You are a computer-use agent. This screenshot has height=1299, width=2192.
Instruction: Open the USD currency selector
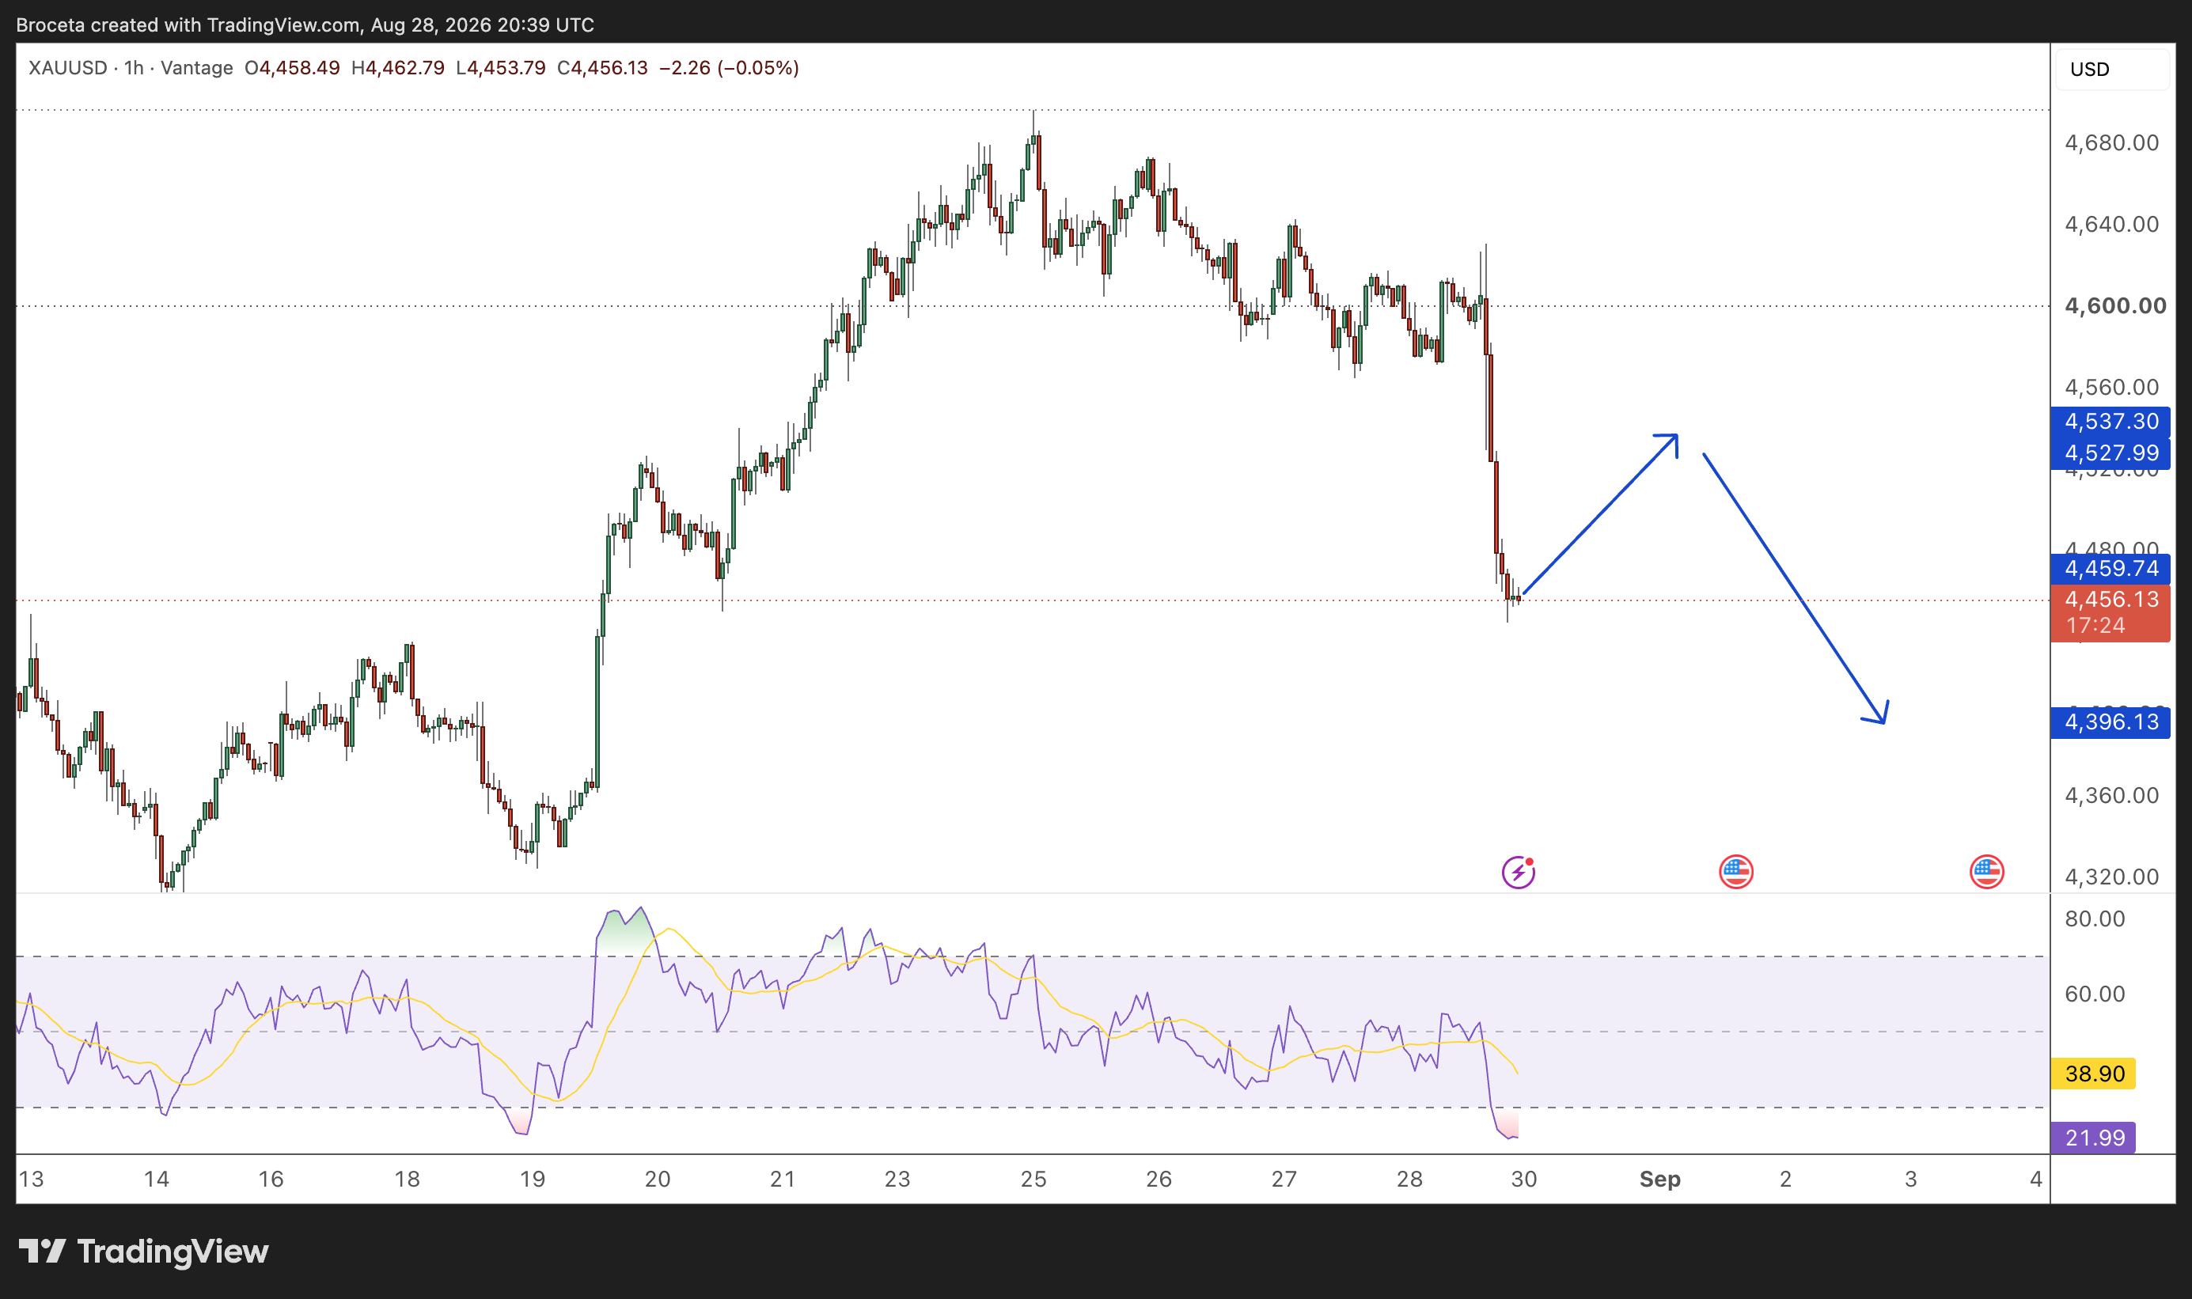[x=2111, y=69]
